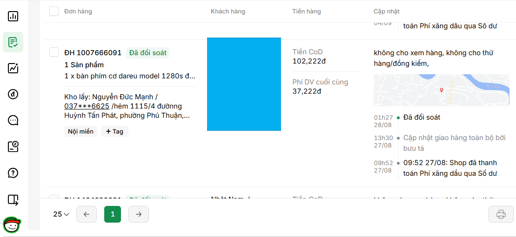Click the phone number 037***6625 link

tap(87, 106)
